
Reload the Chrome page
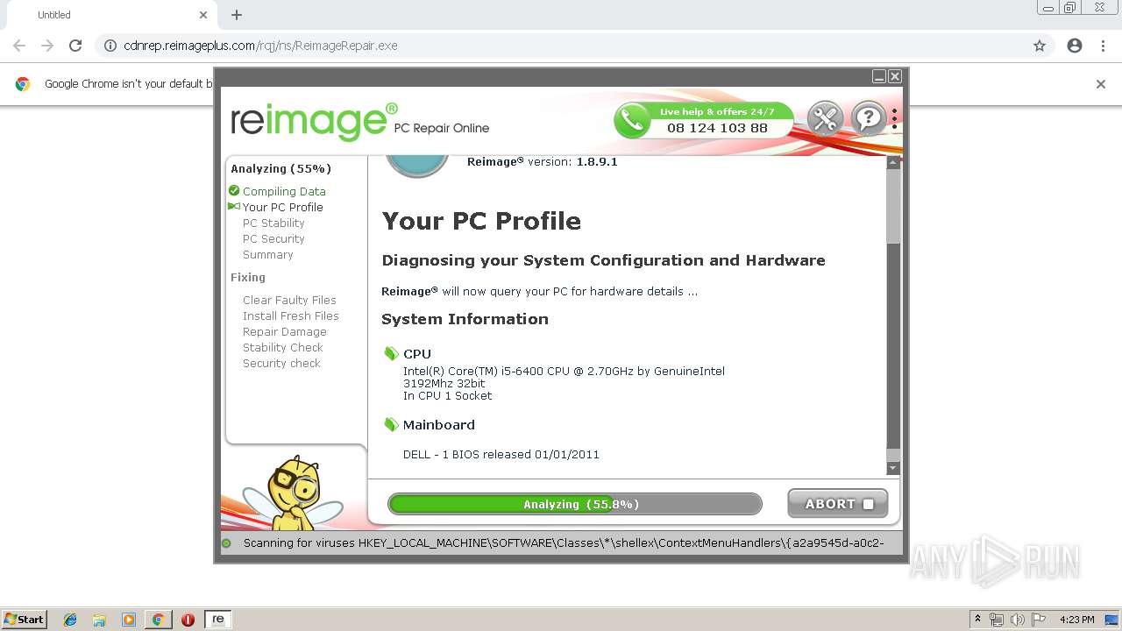(x=75, y=46)
